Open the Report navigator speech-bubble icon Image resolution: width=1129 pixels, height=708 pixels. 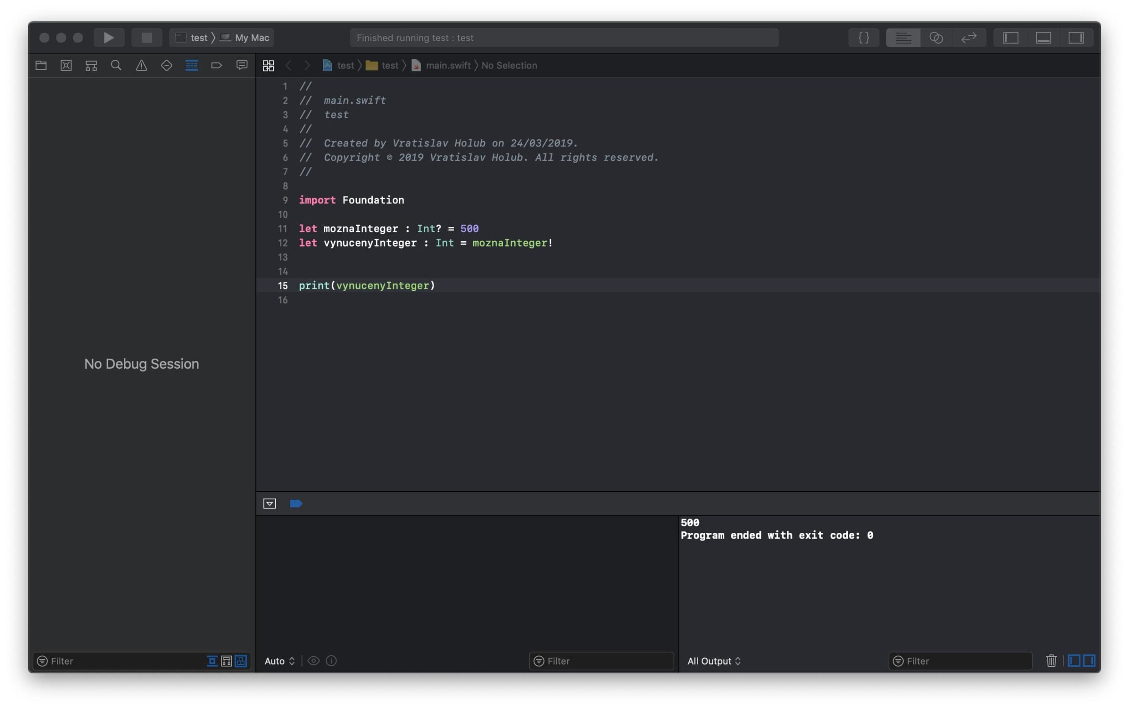pos(242,66)
